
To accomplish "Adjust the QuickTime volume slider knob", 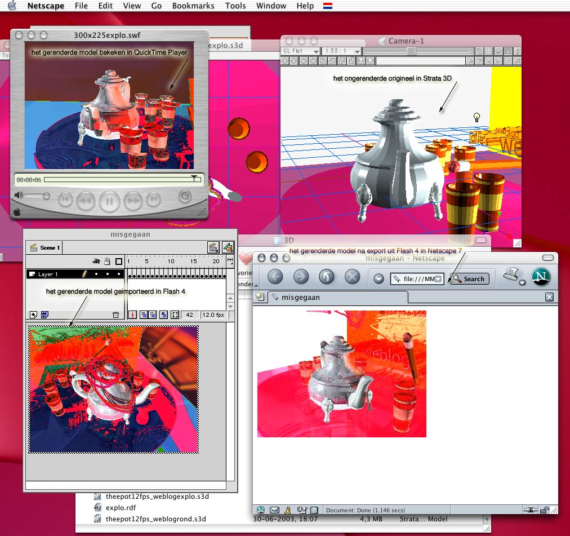I will click(46, 196).
